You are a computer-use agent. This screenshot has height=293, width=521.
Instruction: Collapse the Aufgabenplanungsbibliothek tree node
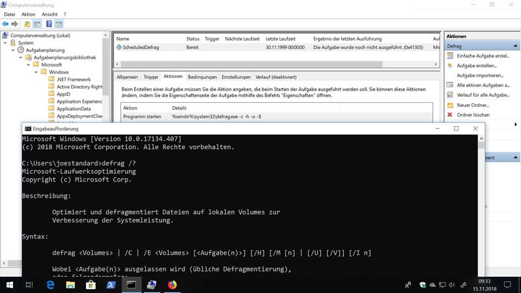(x=21, y=57)
